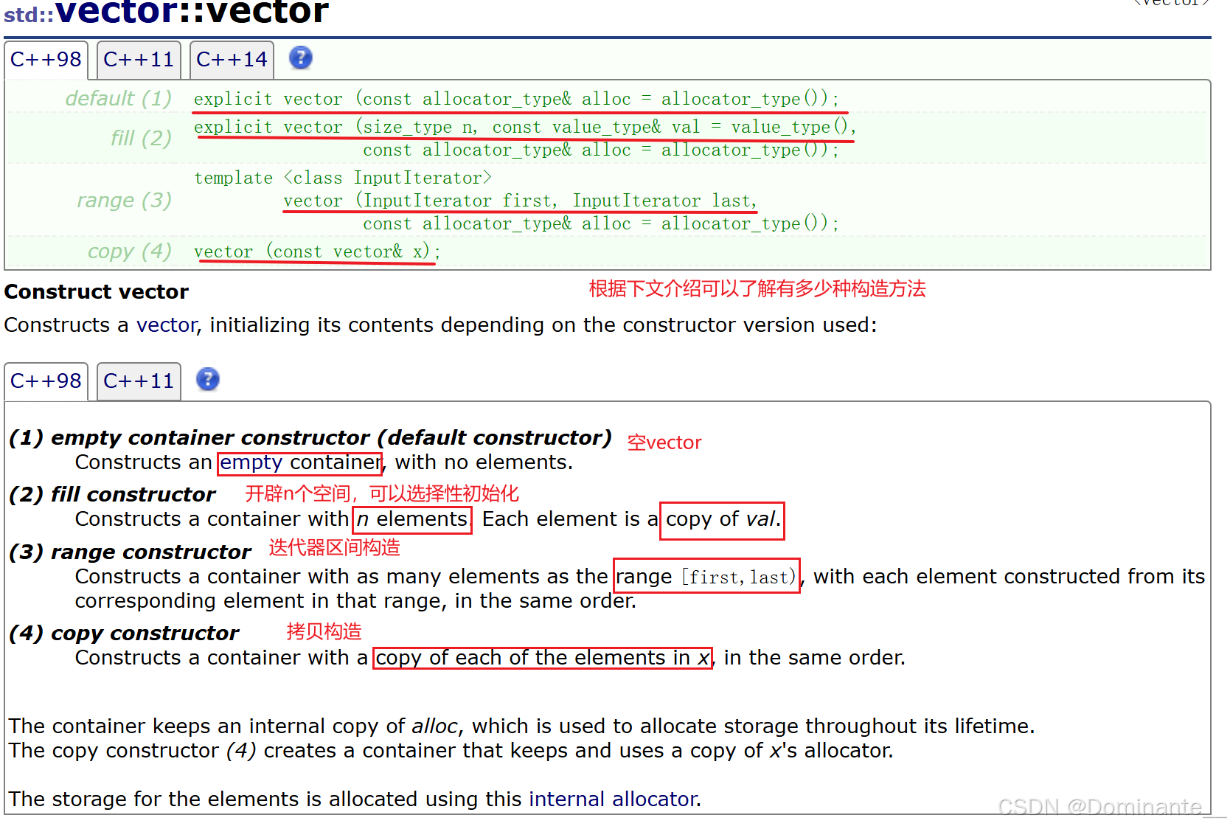
Task: Select the C++98 tab in the description section
Action: (46, 381)
